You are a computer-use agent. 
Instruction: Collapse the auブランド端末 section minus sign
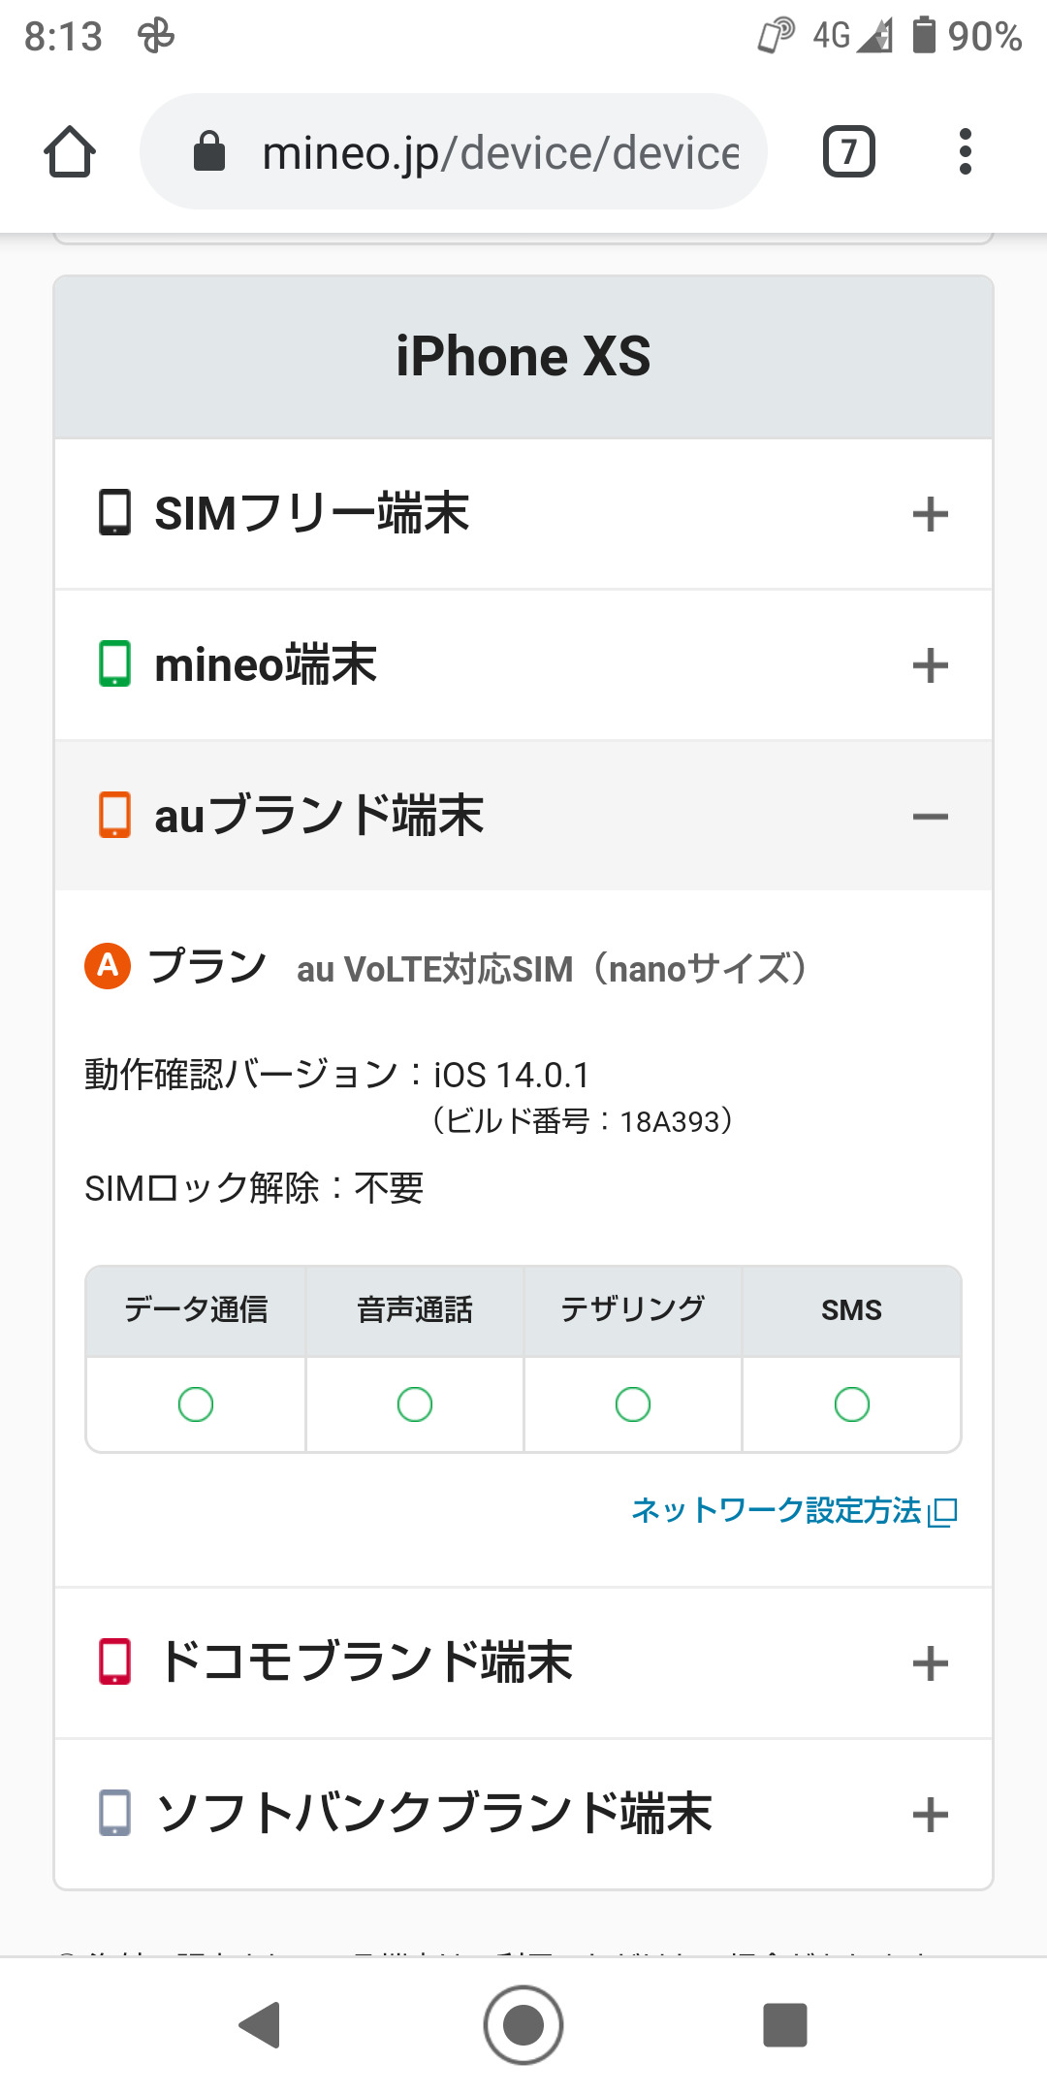click(x=930, y=817)
